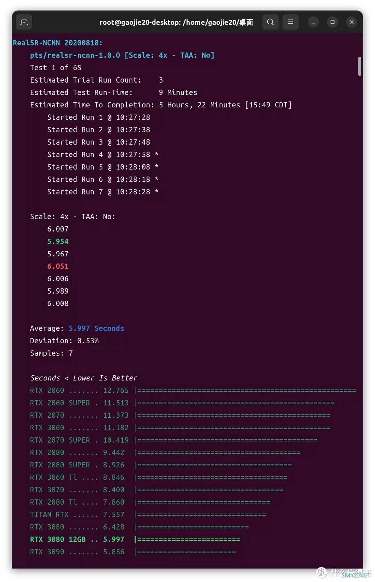
Task: Click 'Estimated Trial Run Count' line
Action: coord(97,80)
